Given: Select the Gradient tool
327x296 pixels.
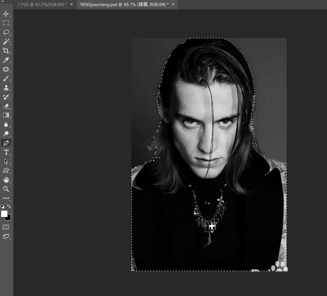Looking at the screenshot, I should 6,115.
